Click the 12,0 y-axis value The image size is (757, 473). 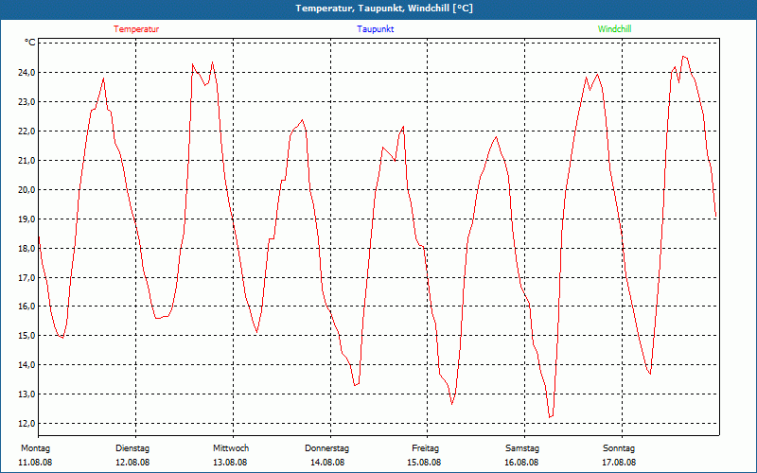[27, 423]
